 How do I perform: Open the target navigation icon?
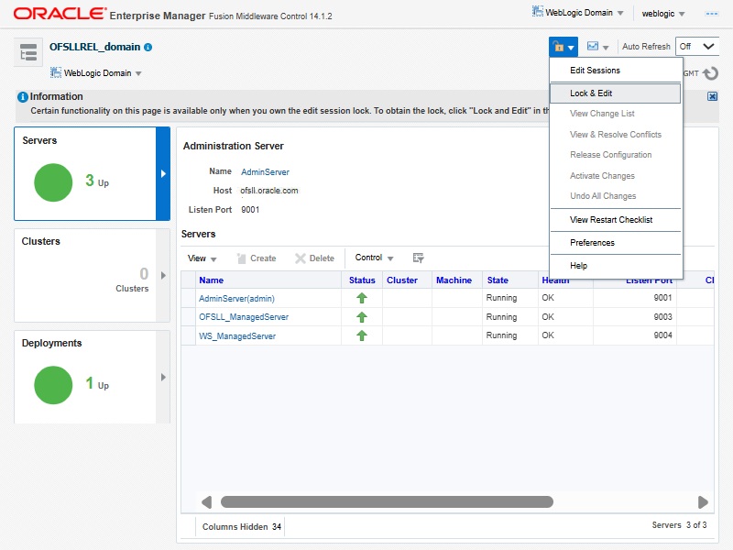tap(28, 52)
